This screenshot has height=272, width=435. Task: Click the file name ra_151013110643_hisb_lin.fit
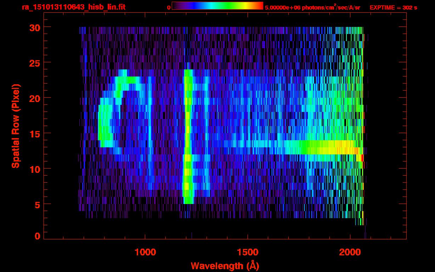tap(73, 7)
